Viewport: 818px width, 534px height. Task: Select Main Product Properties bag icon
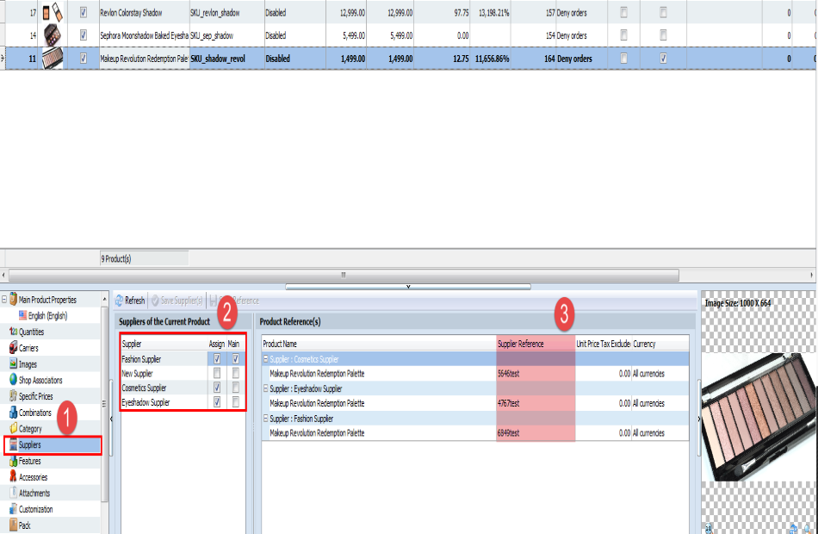[14, 300]
